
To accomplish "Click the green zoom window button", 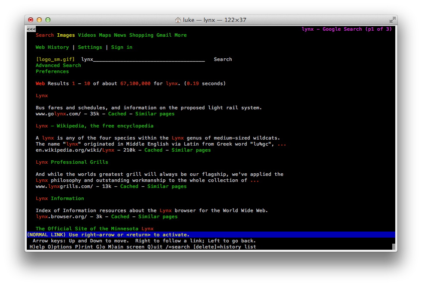I will 48,20.
